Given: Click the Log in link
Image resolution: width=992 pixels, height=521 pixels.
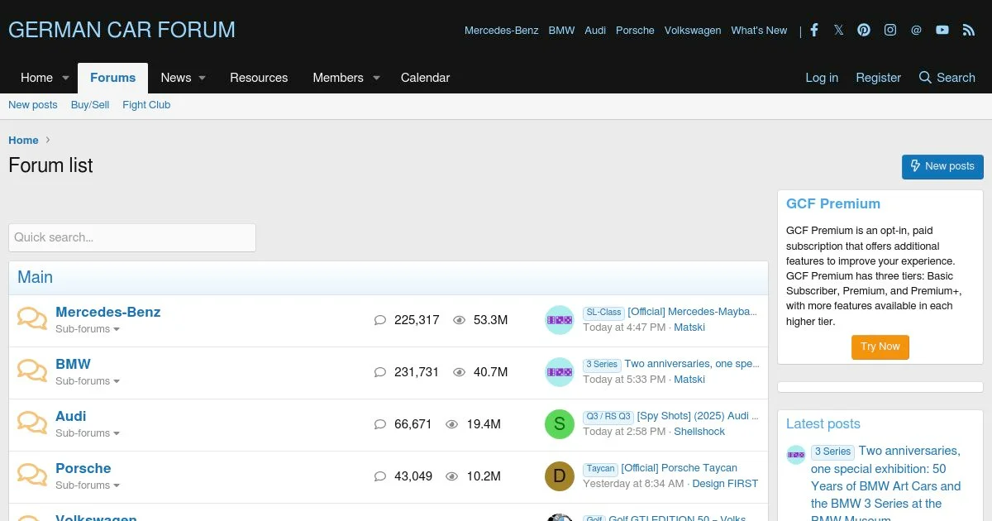Looking at the screenshot, I should coord(822,78).
